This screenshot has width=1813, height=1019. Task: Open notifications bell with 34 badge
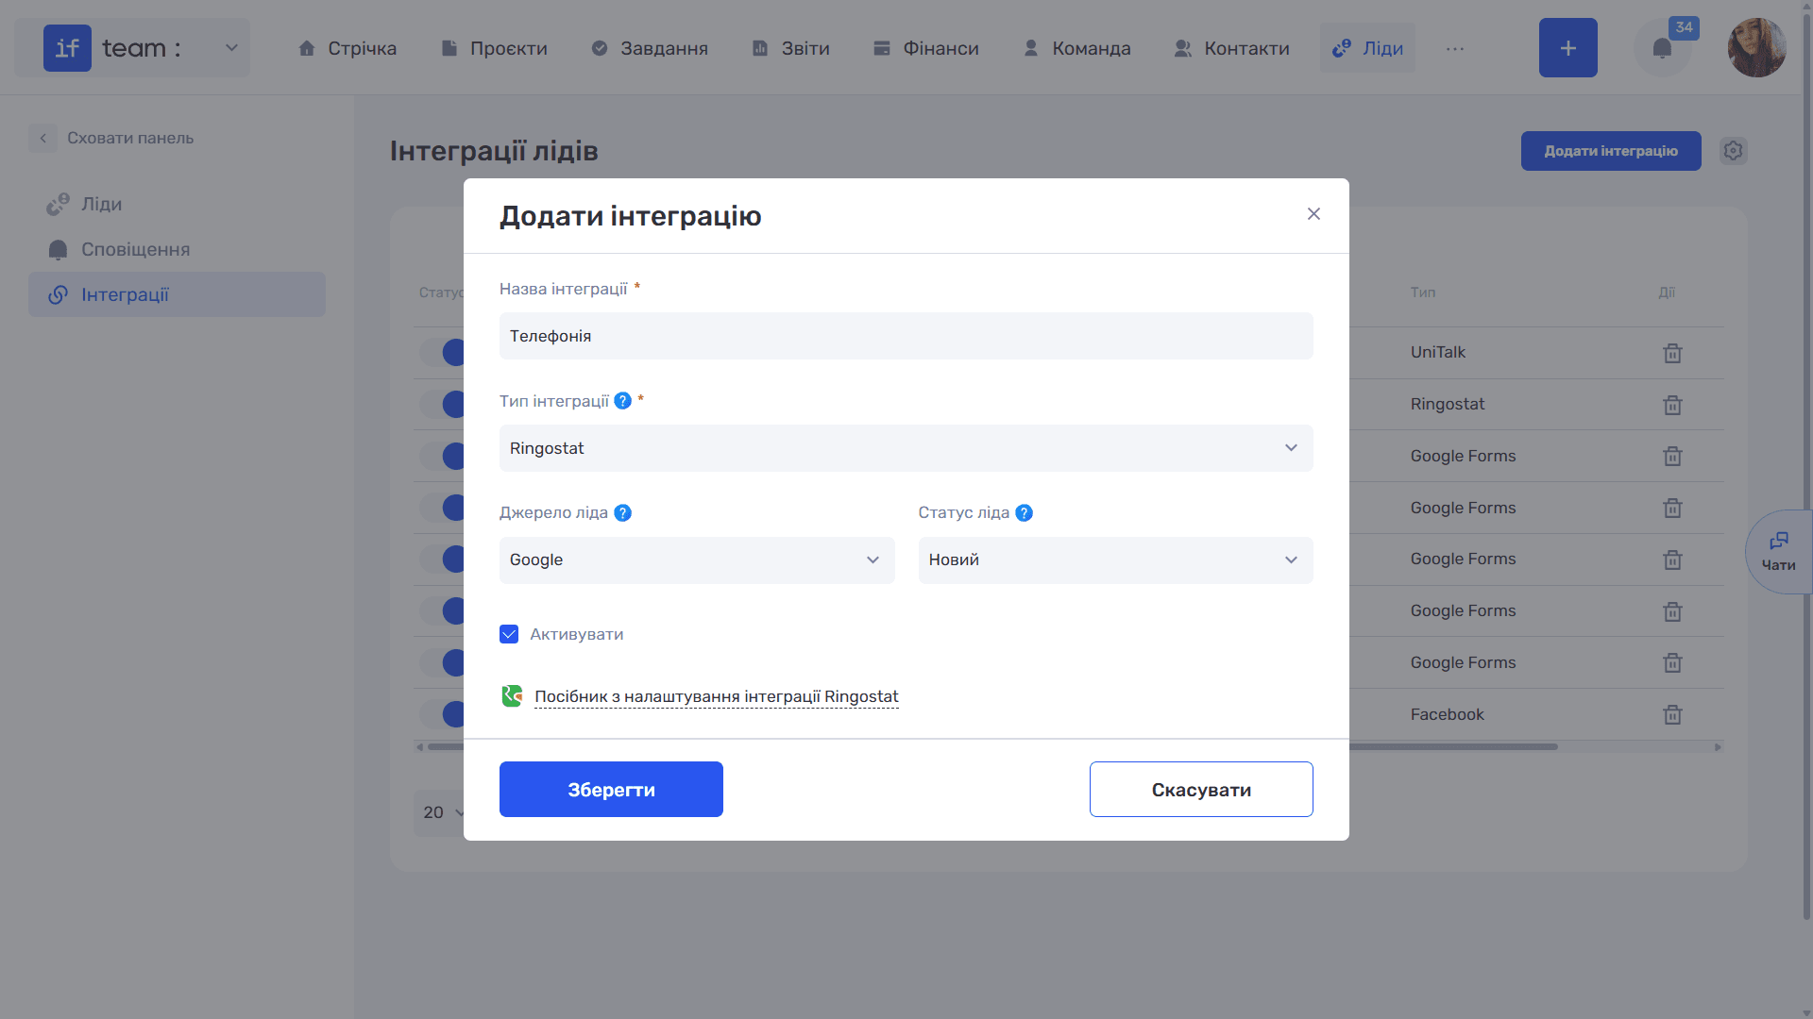pyautogui.click(x=1662, y=48)
